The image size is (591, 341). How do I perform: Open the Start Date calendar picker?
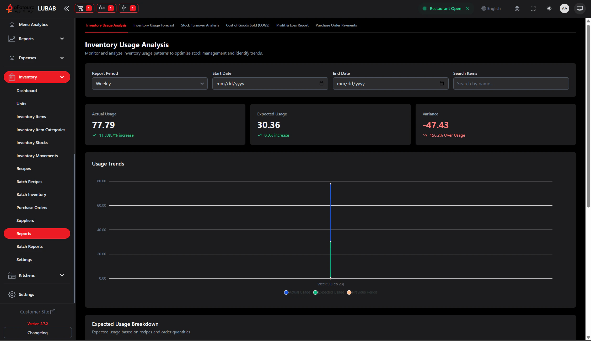[x=321, y=83]
